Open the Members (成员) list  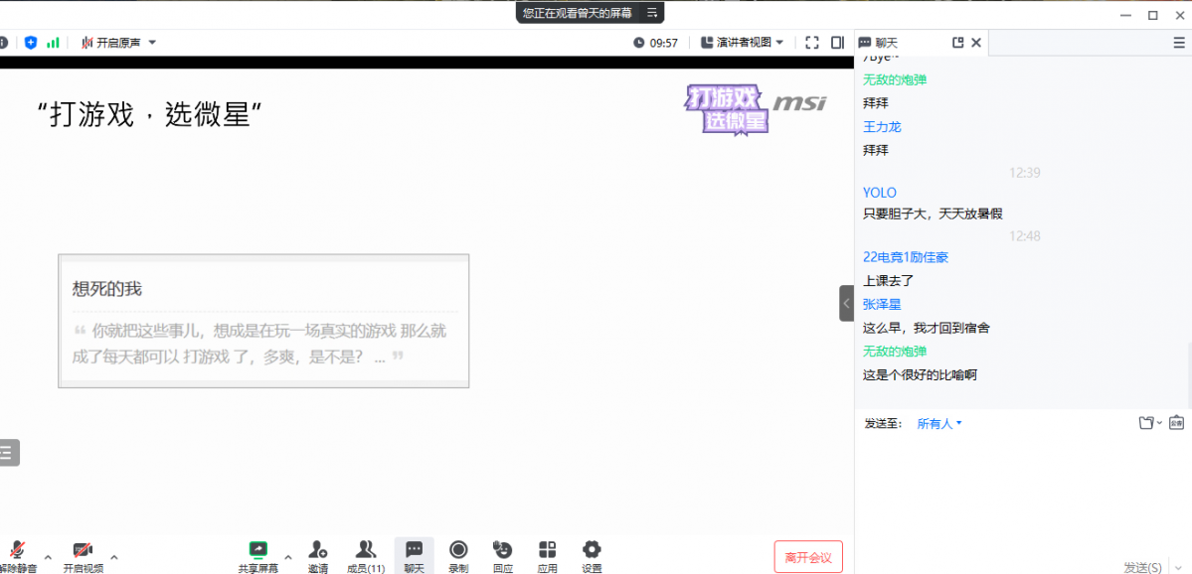coord(365,550)
